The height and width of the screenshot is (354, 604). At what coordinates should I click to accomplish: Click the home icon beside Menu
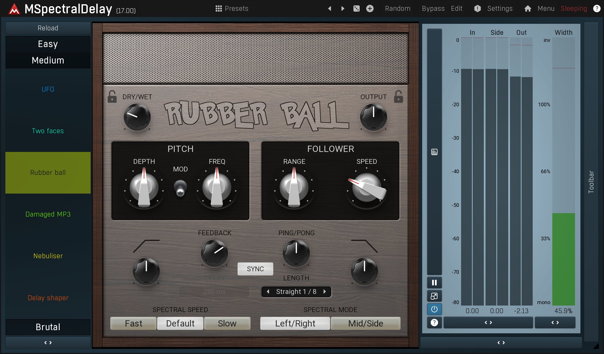(528, 9)
